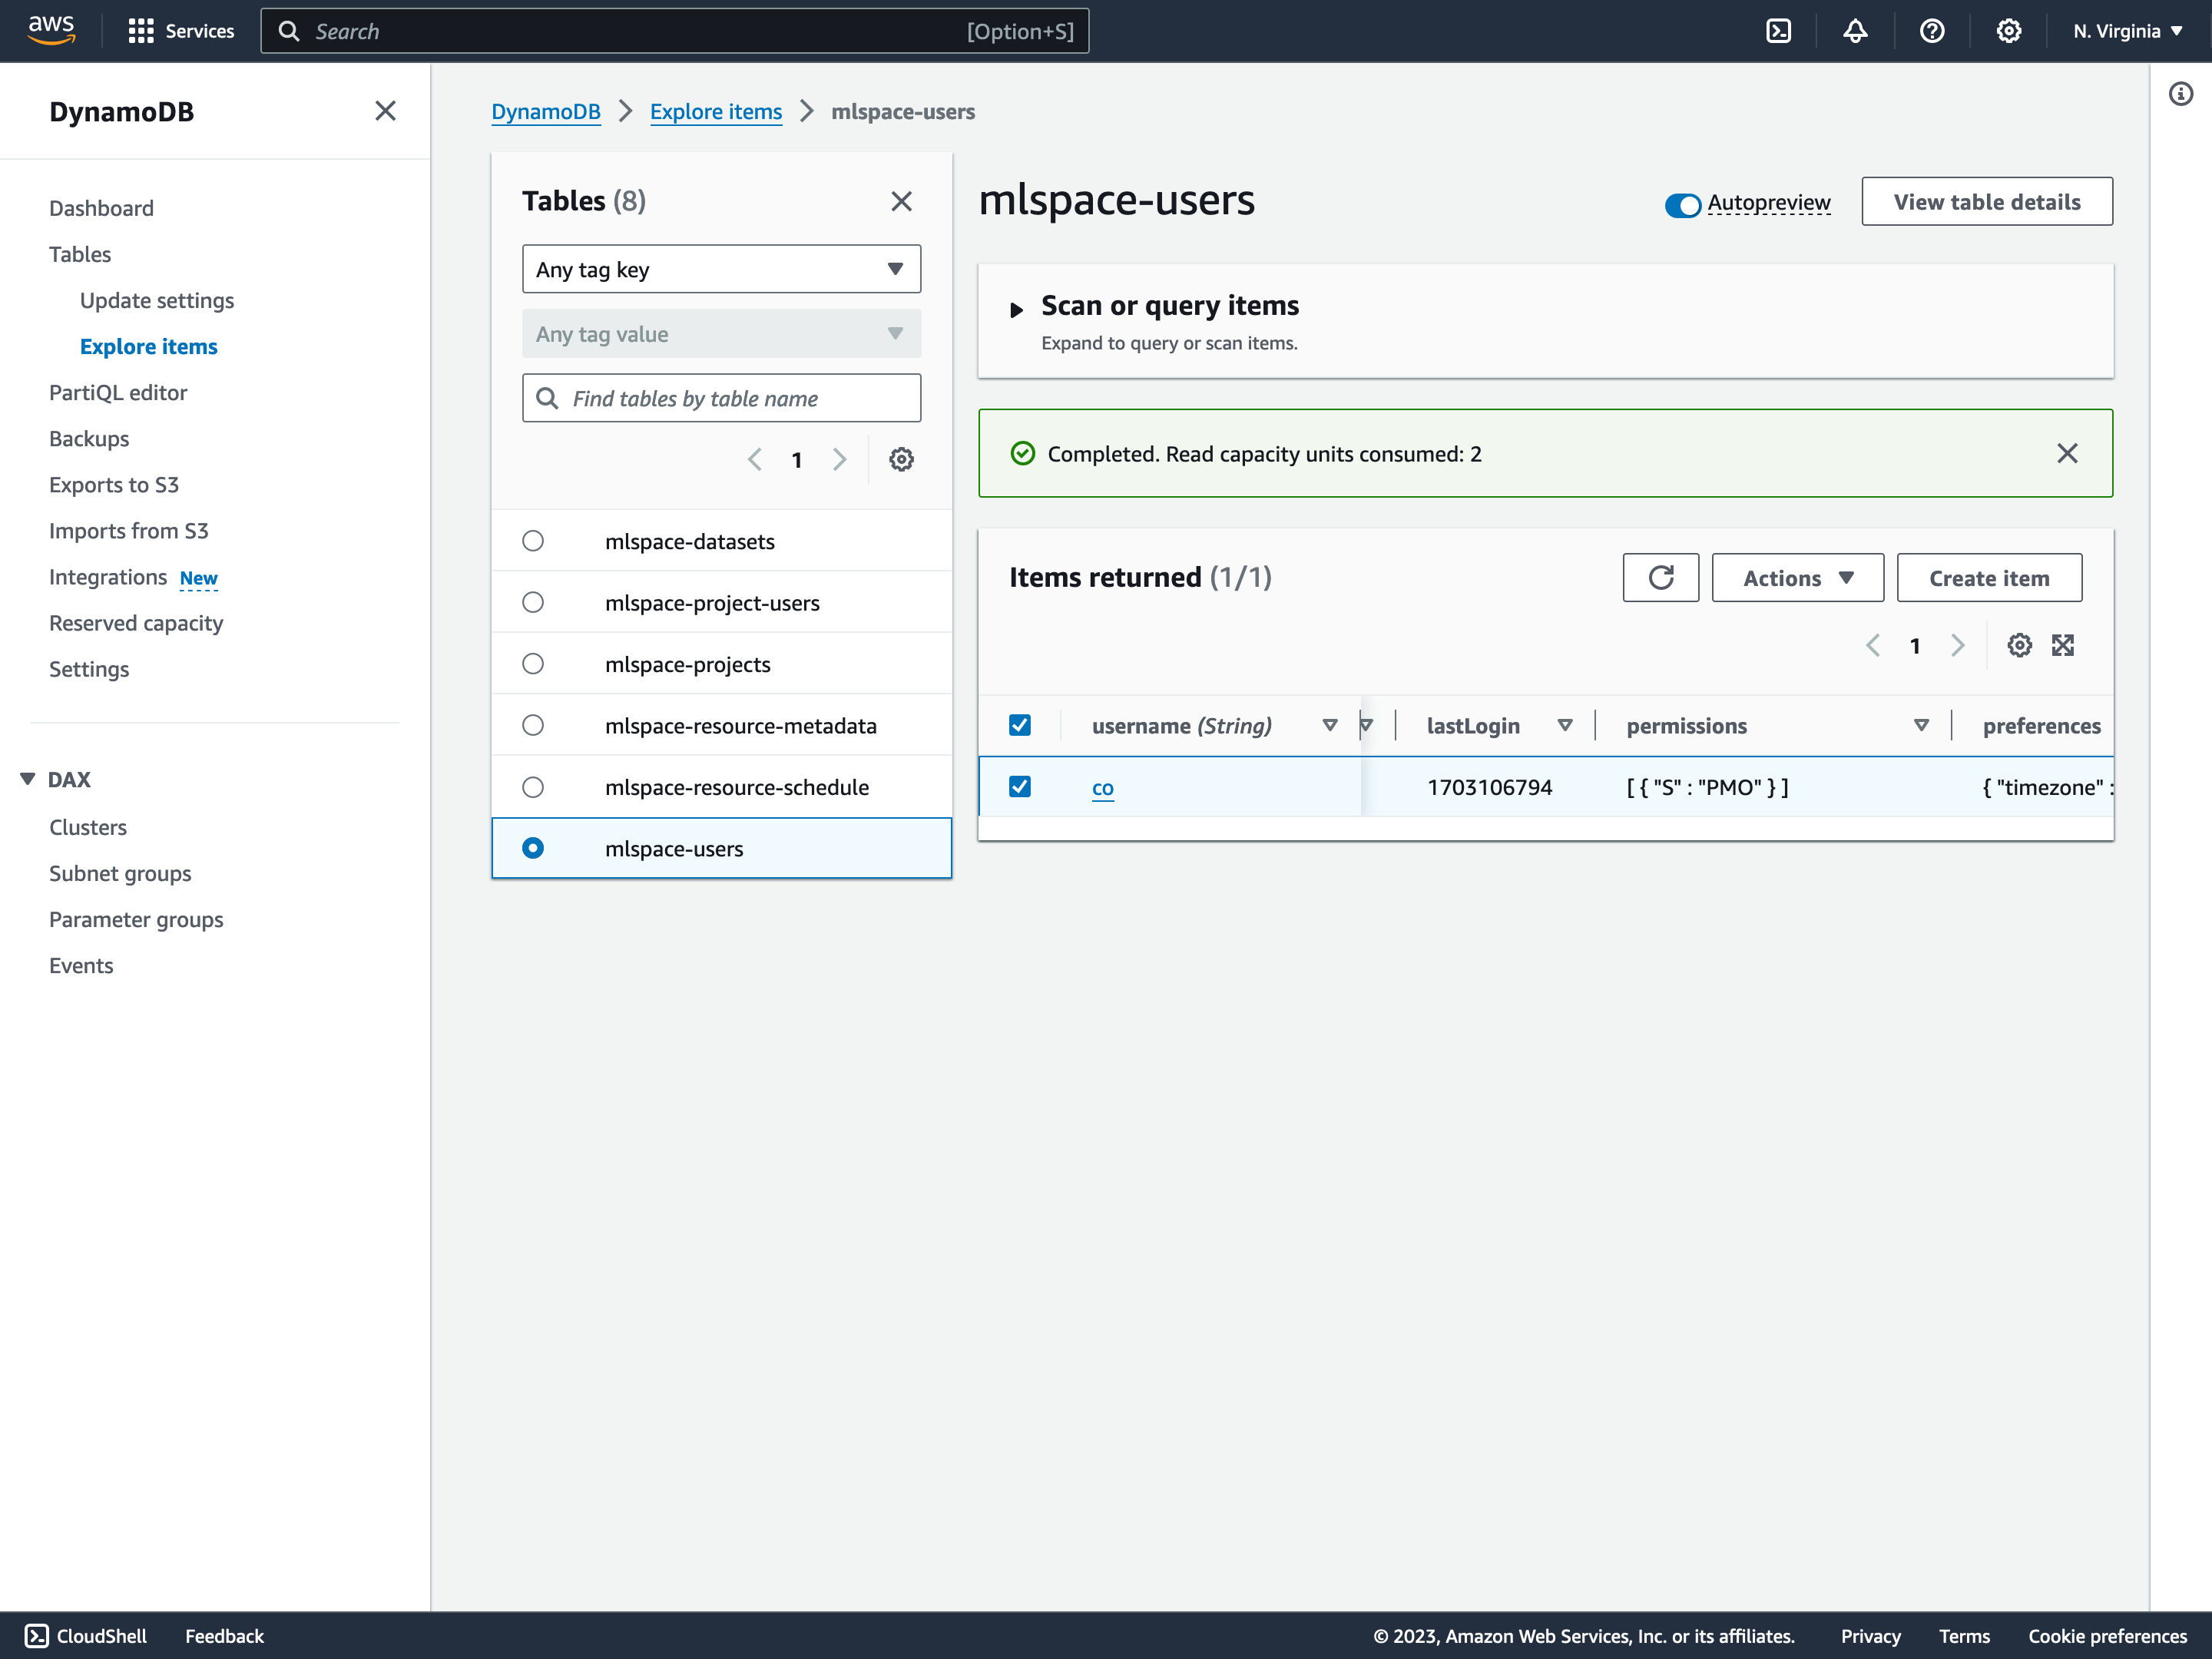Image resolution: width=2212 pixels, height=1659 pixels.
Task: Open the help question mark menu
Action: click(x=1932, y=31)
